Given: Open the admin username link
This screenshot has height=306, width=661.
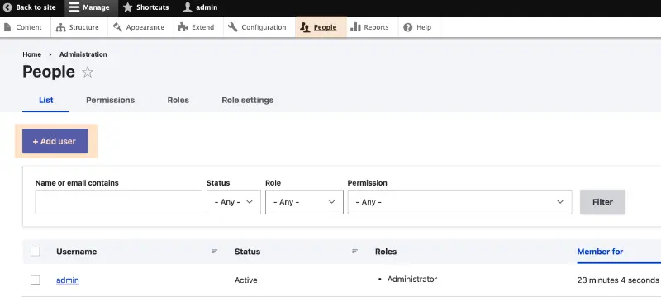Looking at the screenshot, I should tap(68, 280).
